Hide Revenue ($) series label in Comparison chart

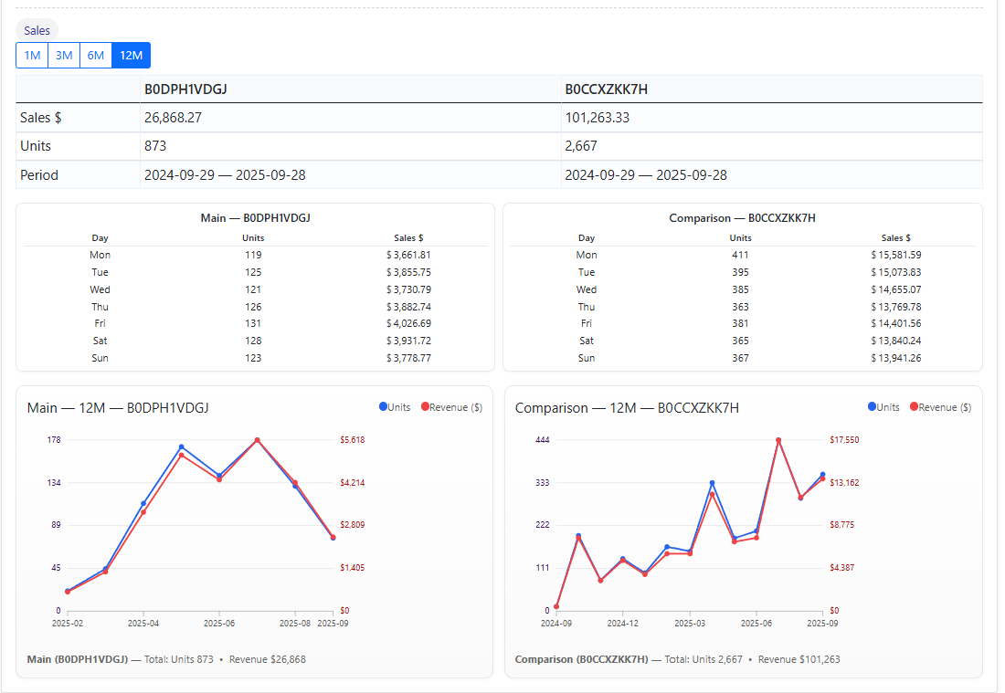tap(945, 408)
